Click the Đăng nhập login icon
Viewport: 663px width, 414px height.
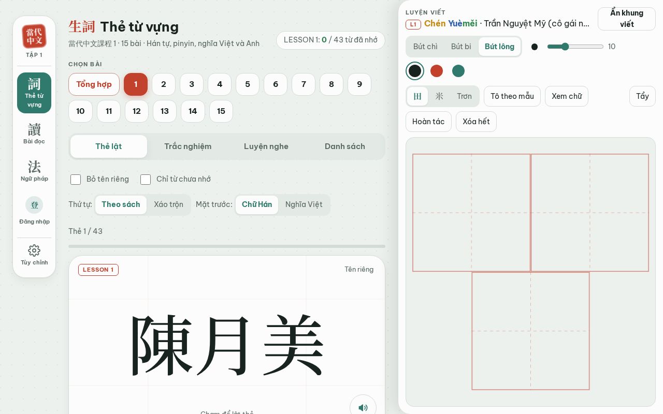tap(34, 205)
